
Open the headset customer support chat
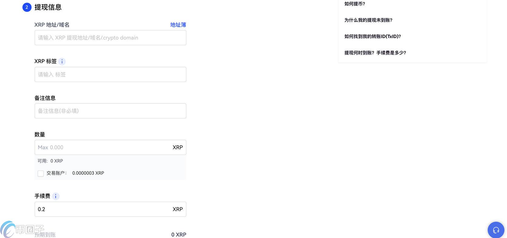click(x=496, y=230)
